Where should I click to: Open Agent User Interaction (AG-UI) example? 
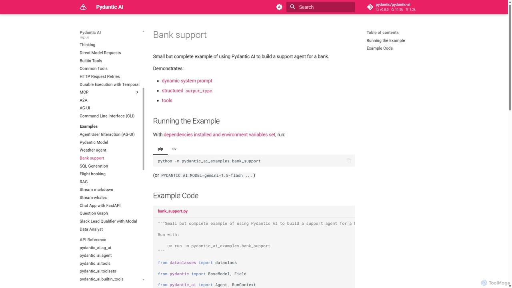[x=107, y=134]
